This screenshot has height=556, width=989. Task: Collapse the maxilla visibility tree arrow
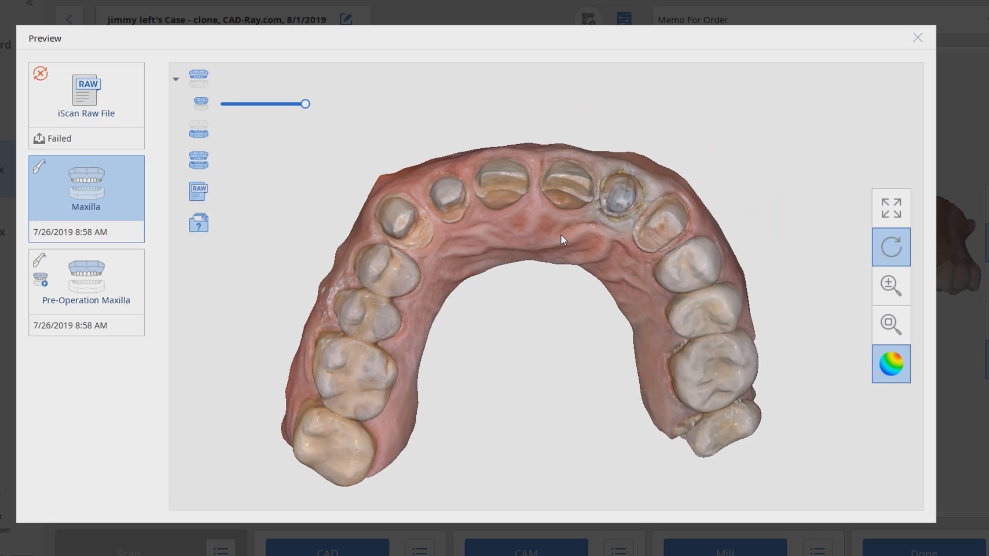[x=176, y=79]
